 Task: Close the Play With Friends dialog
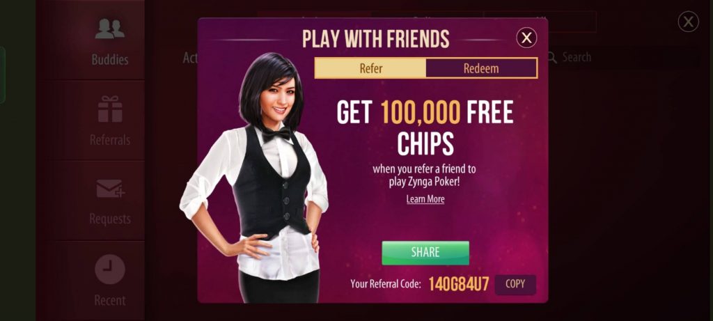[526, 38]
